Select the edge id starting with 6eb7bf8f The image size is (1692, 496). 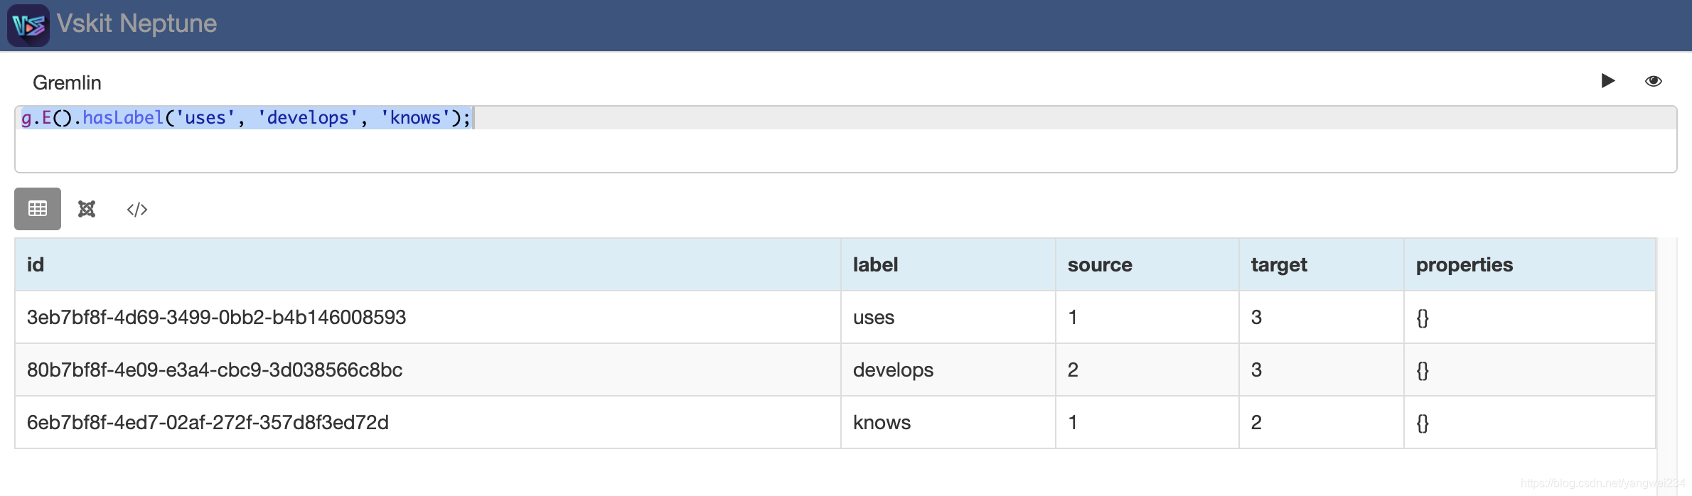(208, 423)
